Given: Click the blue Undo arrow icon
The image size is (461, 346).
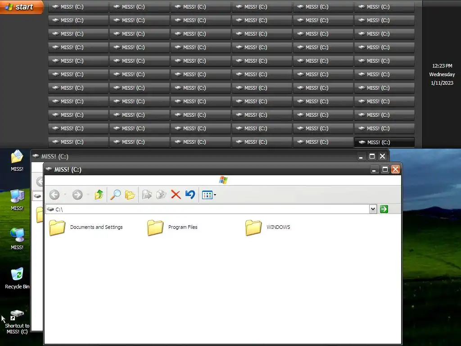Looking at the screenshot, I should click(x=190, y=195).
